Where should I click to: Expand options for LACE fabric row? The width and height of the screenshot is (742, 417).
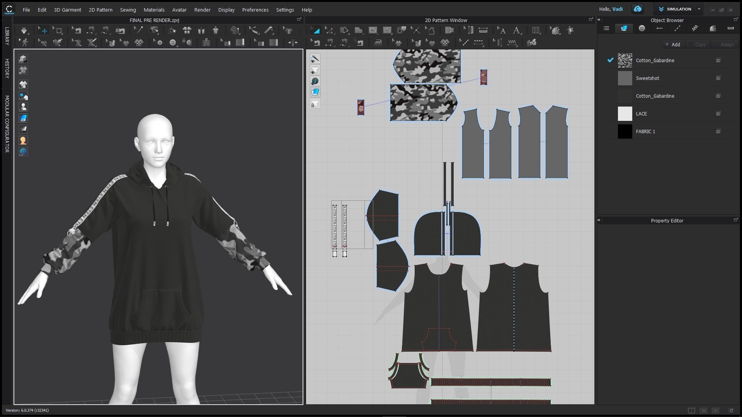(x=718, y=114)
